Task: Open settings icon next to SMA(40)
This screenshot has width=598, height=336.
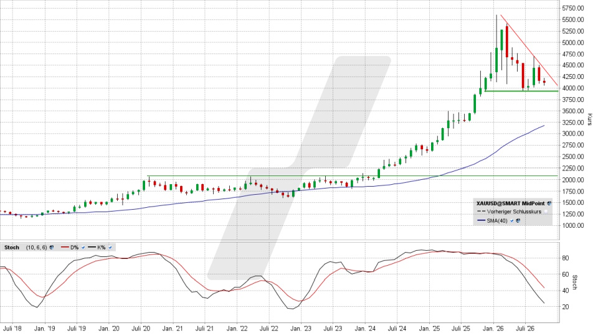Action: (518, 220)
